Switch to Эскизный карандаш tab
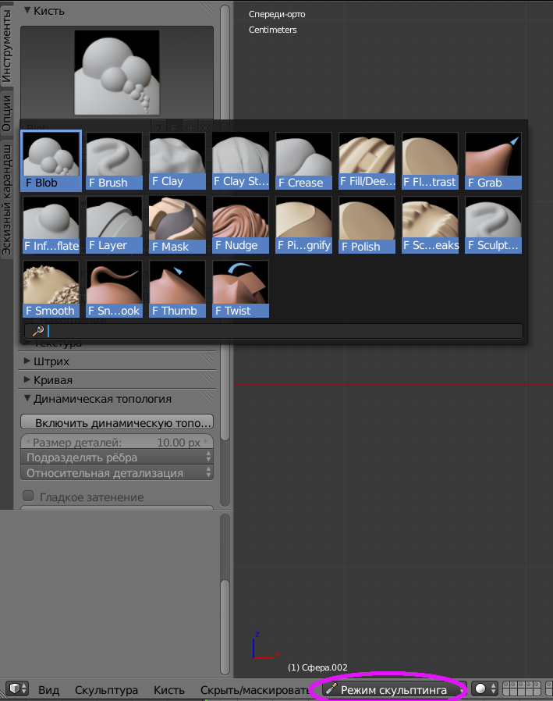553x701 pixels. click(x=6, y=199)
